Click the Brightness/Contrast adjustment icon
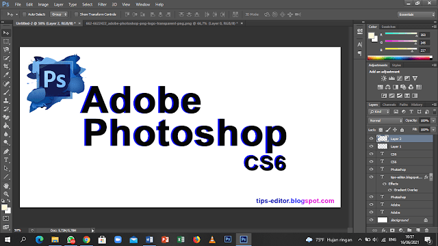This screenshot has width=438, height=246. tap(384, 79)
